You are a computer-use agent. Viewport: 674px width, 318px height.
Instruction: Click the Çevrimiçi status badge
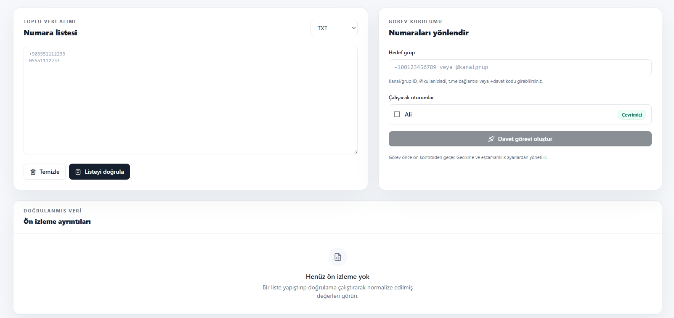tap(632, 115)
